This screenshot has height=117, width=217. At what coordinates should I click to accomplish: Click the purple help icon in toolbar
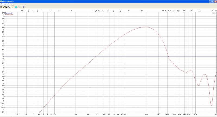pos(24,7)
